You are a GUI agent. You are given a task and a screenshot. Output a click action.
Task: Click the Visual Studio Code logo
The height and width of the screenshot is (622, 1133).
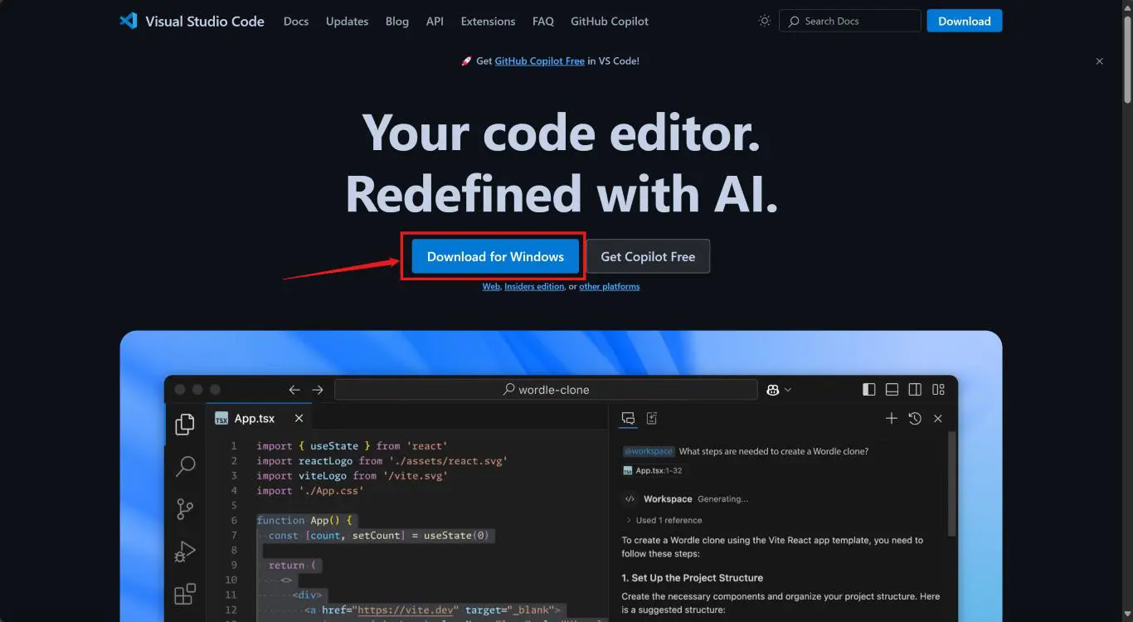pyautogui.click(x=129, y=21)
